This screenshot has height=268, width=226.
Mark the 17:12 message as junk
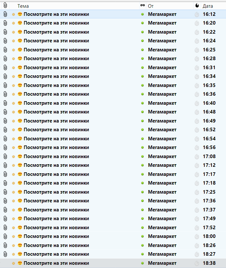(197, 166)
